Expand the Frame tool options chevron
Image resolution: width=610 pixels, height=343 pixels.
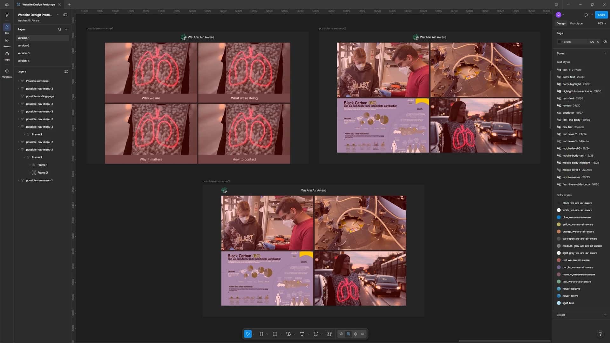[267, 334]
